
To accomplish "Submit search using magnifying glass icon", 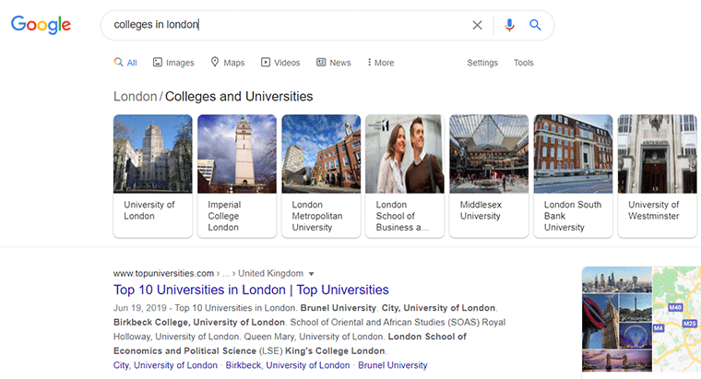I will (535, 25).
